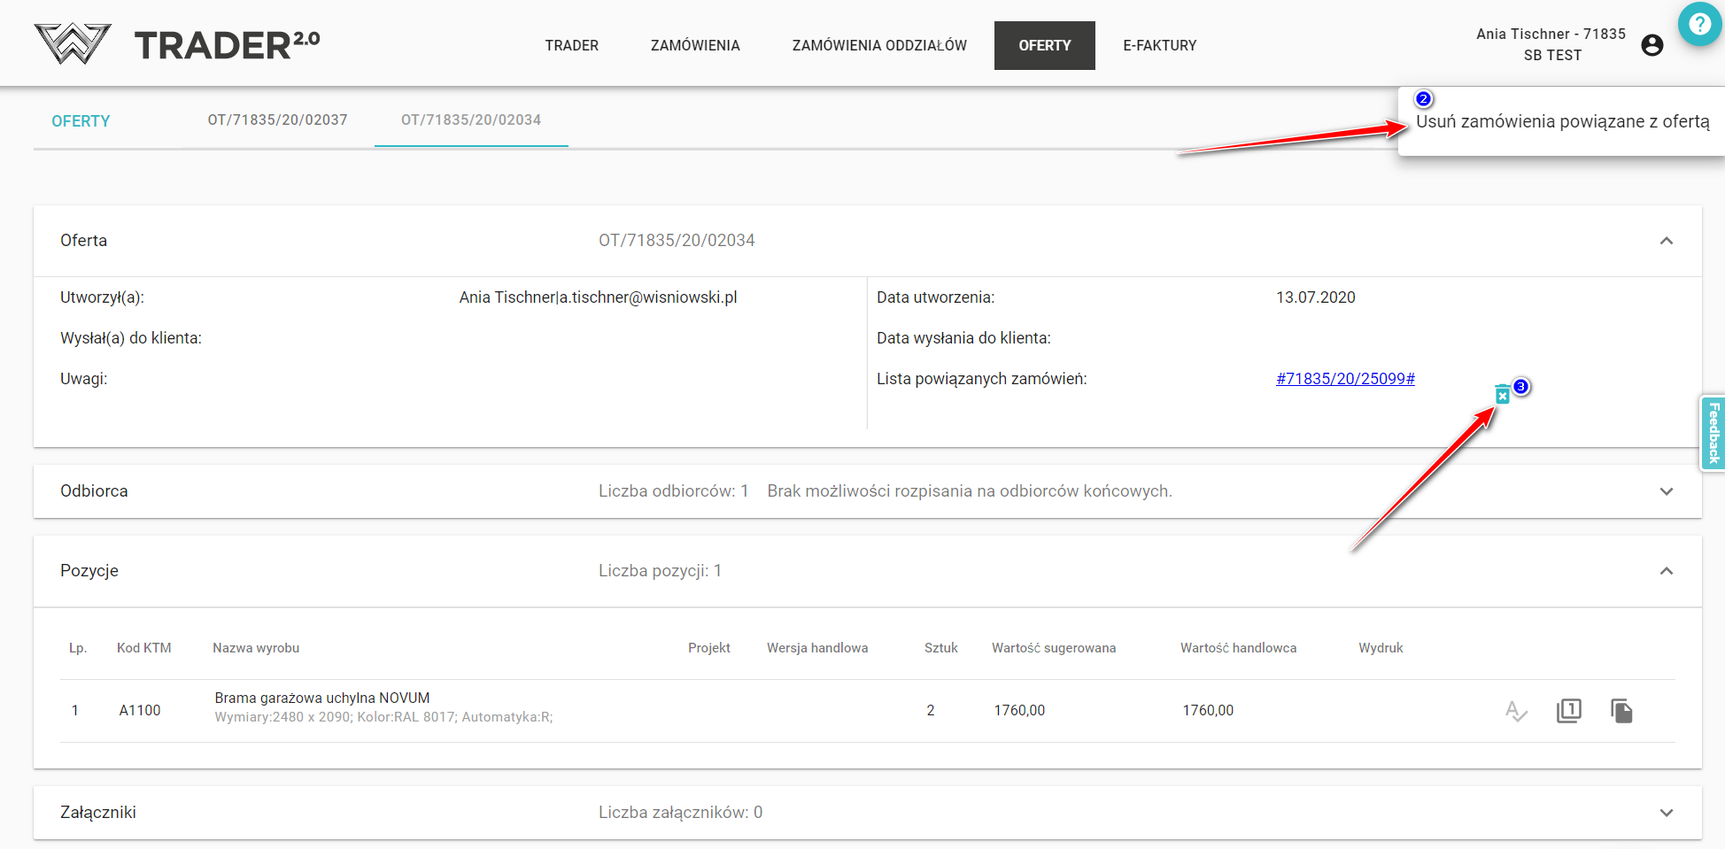Viewport: 1725px width, 849px height.
Task: Click the copy document icon in the position row
Action: point(1621,711)
